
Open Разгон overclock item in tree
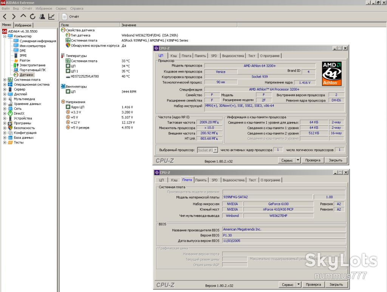point(25,60)
